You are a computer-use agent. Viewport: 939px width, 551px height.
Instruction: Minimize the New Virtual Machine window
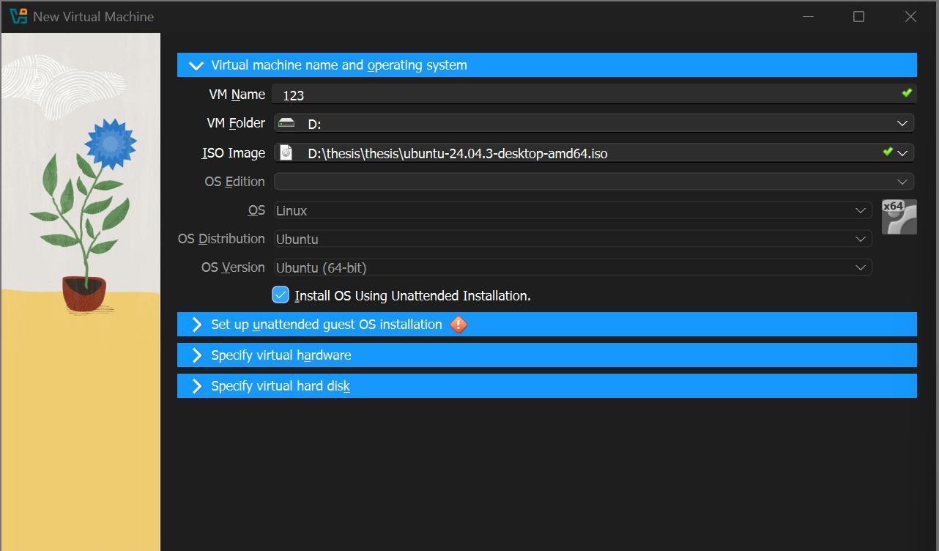pyautogui.click(x=808, y=17)
